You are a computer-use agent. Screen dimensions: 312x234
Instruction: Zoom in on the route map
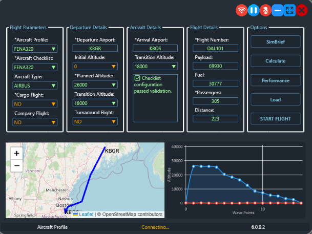coord(16,153)
